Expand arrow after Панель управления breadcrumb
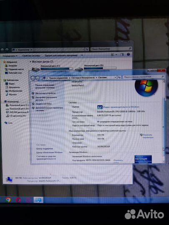This screenshot has width=169, height=225. [70, 78]
